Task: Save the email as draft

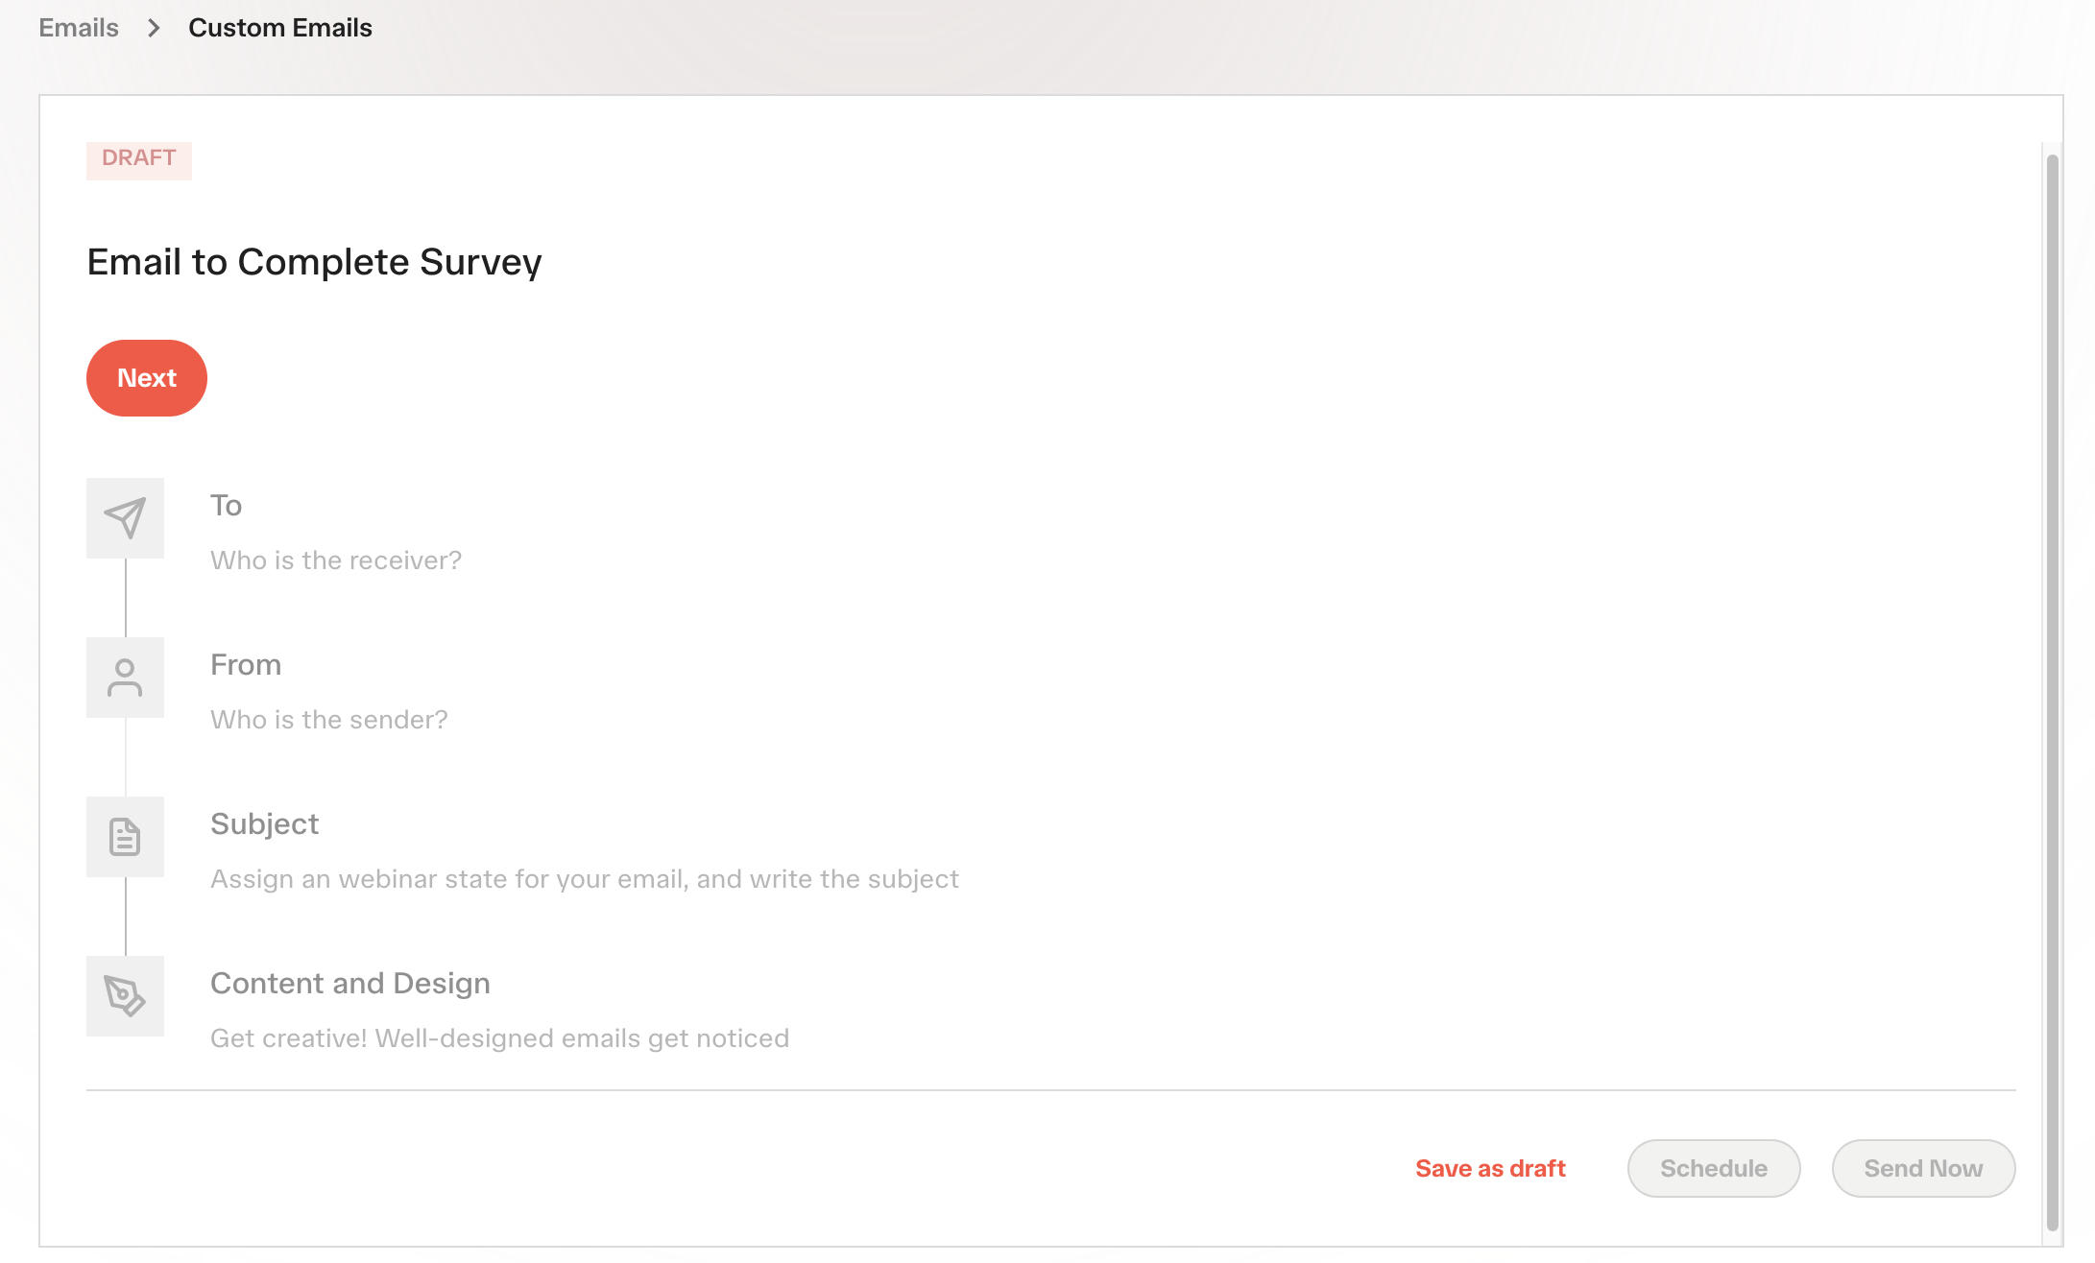Action: [1490, 1168]
